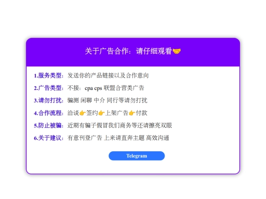The width and height of the screenshot is (266, 199).
Task: Click the label 6.关于建议
Action: tap(48, 138)
